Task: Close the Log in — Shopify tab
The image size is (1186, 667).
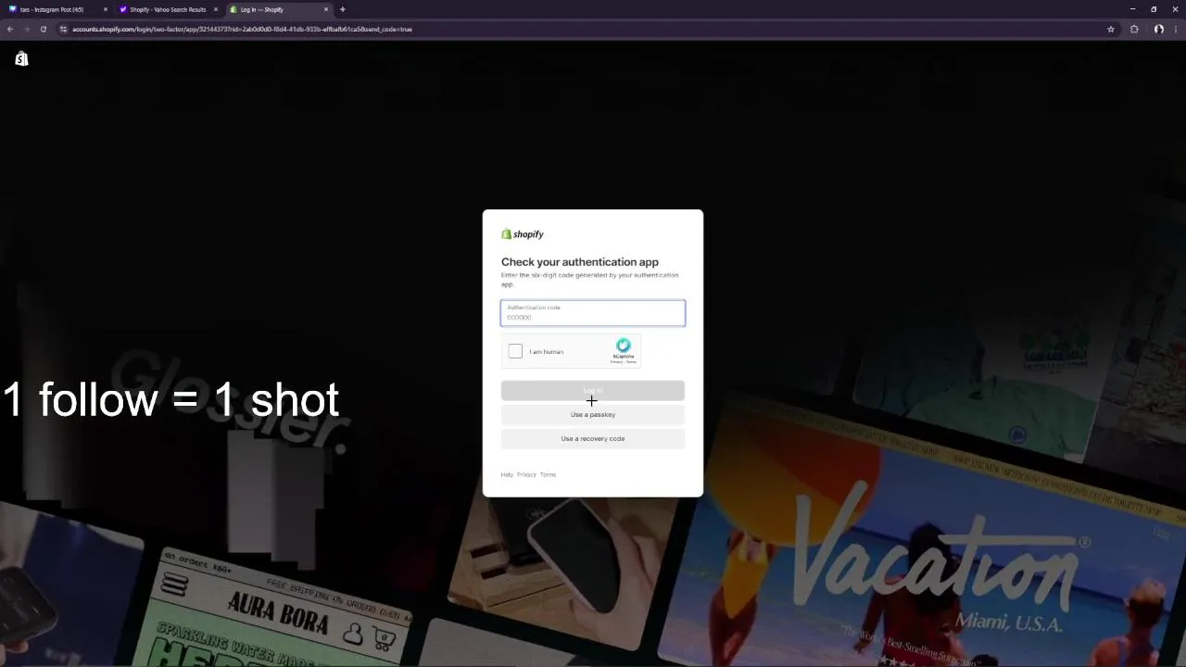Action: click(326, 9)
